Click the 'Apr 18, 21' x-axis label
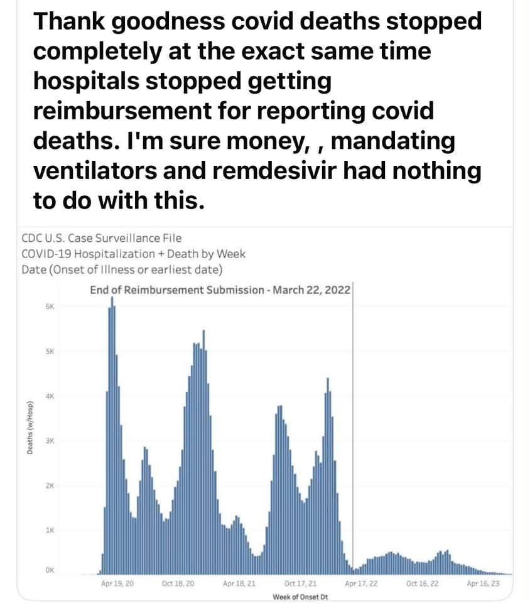 coord(239,584)
